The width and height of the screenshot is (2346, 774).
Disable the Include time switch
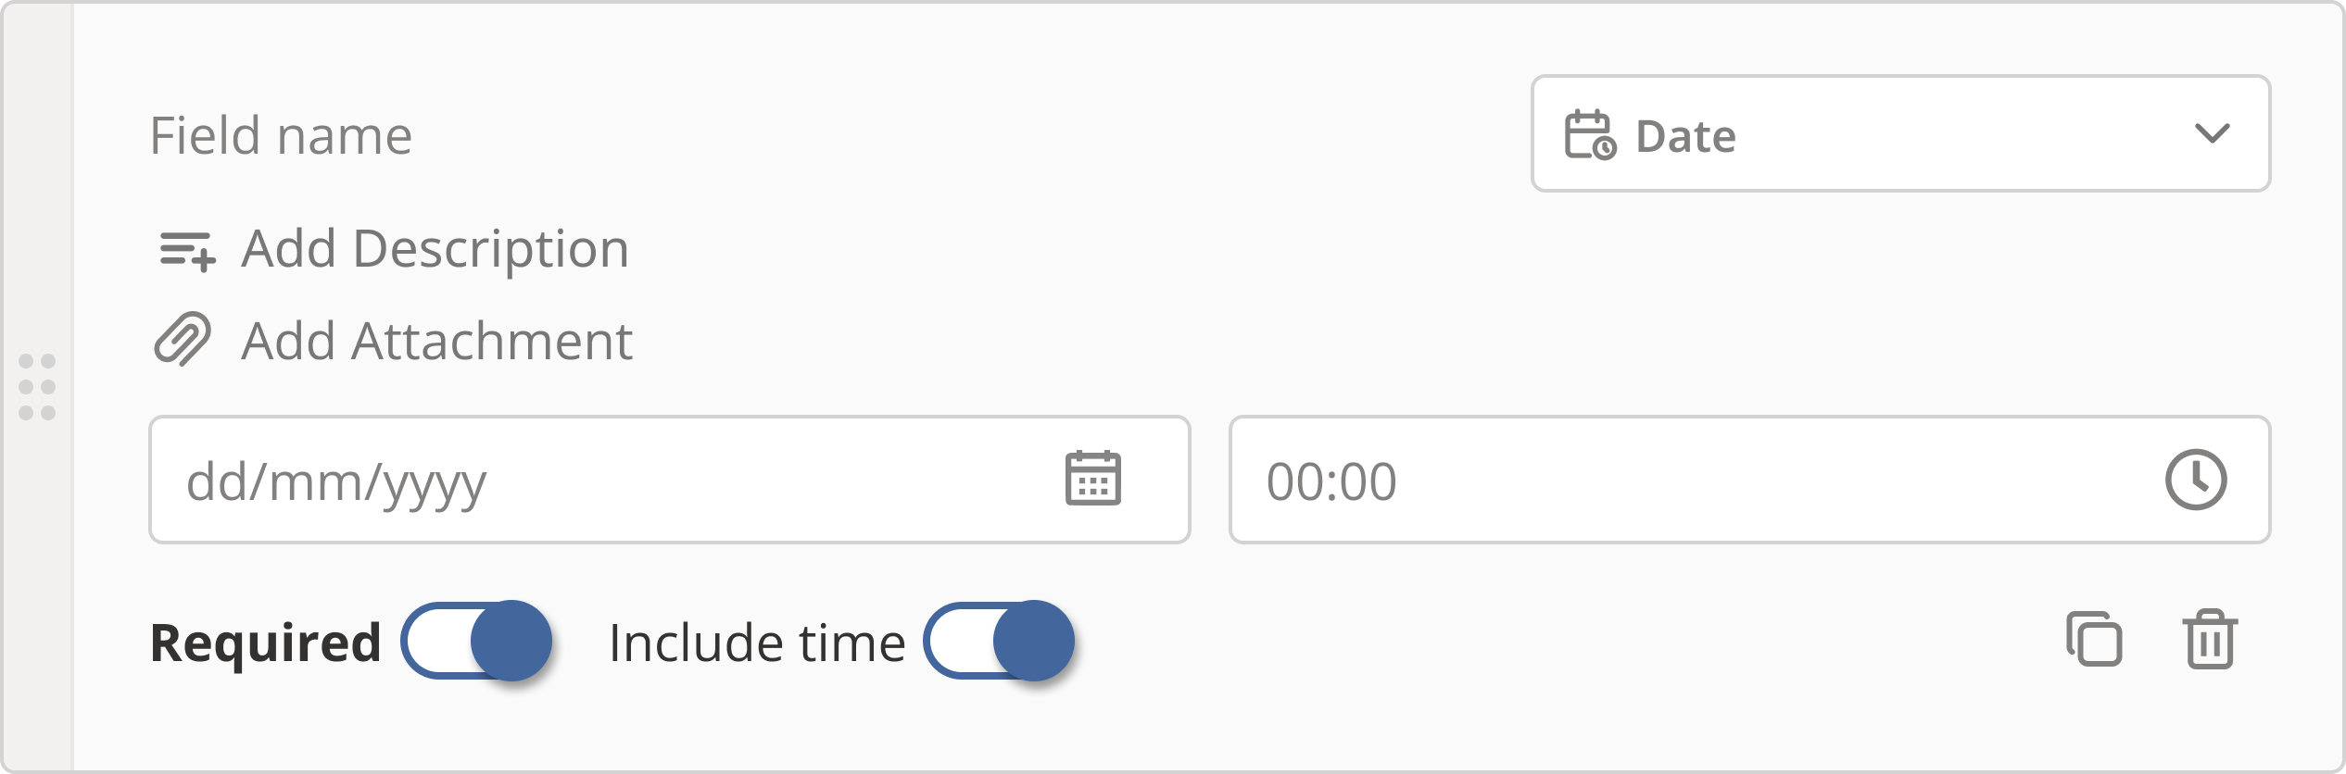pyautogui.click(x=999, y=641)
